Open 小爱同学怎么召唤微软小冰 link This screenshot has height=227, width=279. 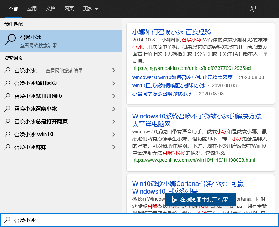[x=162, y=94]
